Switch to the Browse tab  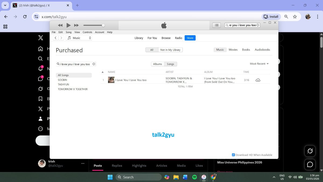pyautogui.click(x=166, y=38)
